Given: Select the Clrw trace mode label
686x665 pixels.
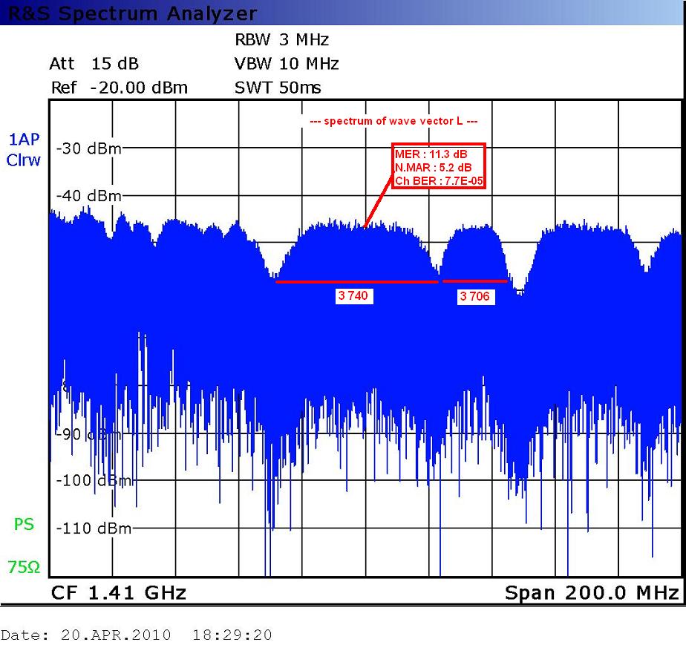Looking at the screenshot, I should (x=24, y=160).
